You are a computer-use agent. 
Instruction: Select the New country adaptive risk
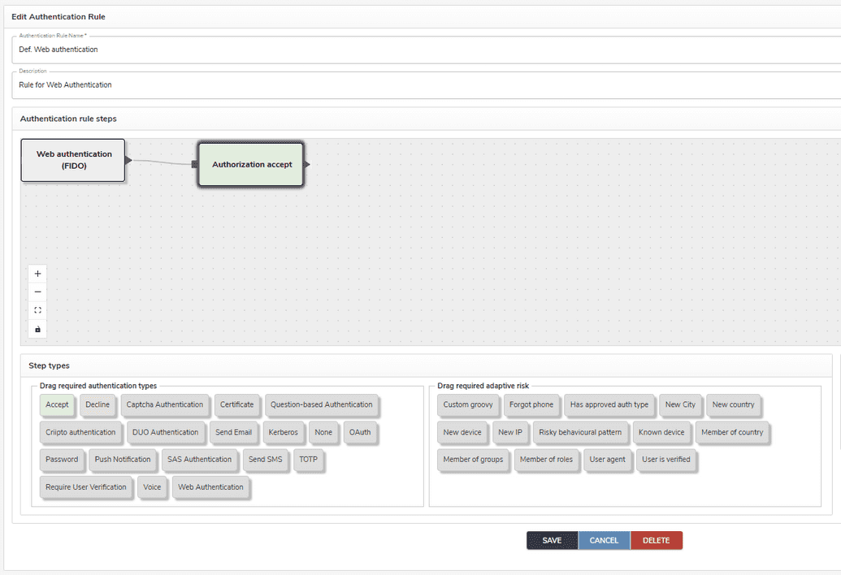733,404
